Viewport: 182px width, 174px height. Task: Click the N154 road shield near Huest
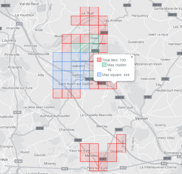(19, 161)
